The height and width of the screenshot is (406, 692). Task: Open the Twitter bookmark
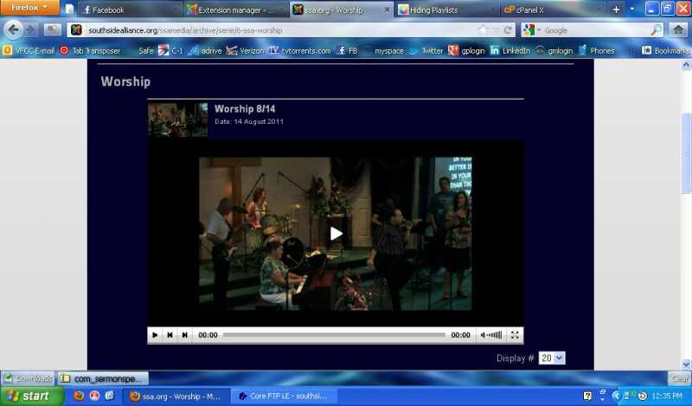coord(426,51)
